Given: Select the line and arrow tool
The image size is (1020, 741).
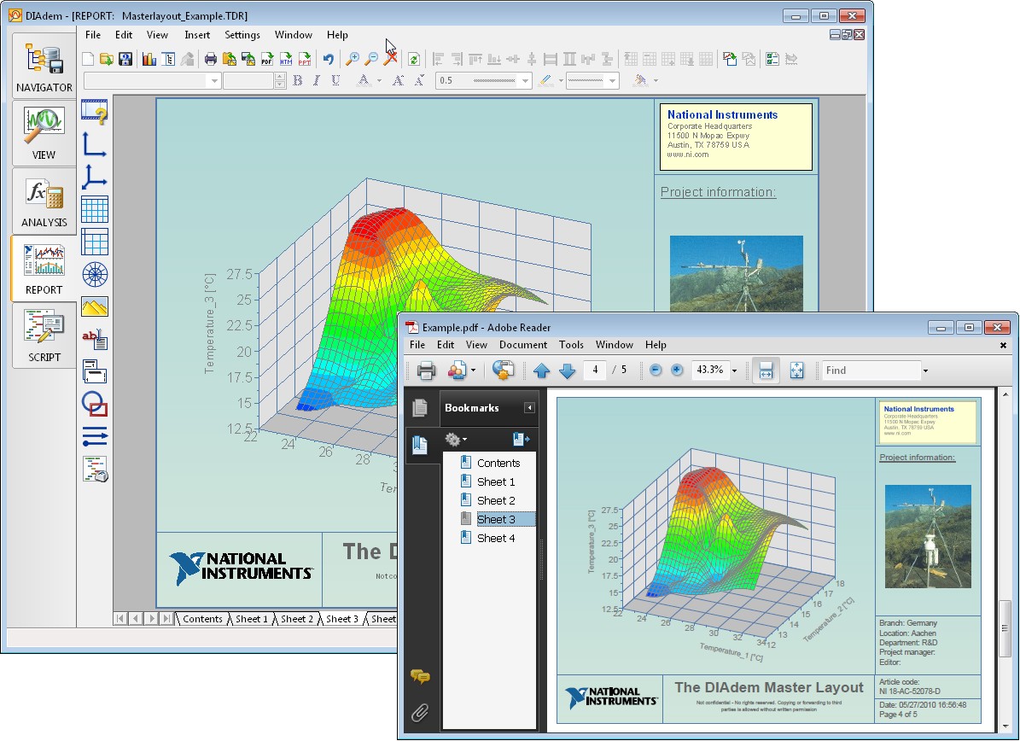Looking at the screenshot, I should [x=95, y=436].
